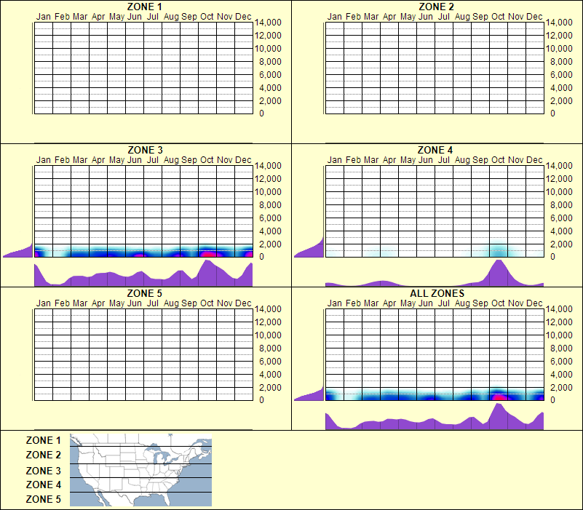Click the October peak in ALL ZONES monthly histogram
The image size is (583, 510).
coord(499,416)
